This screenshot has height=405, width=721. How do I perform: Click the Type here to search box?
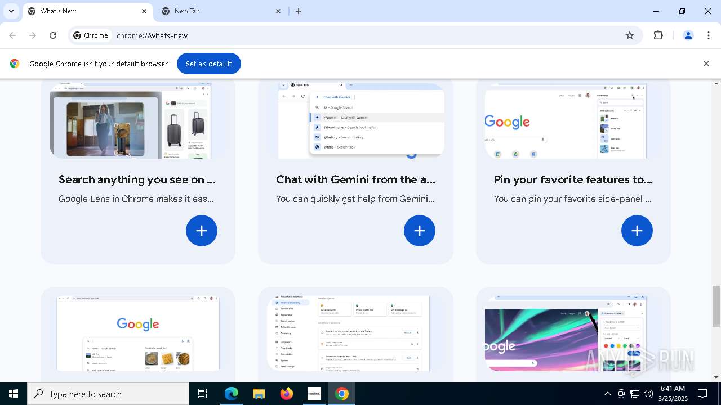pos(108,394)
